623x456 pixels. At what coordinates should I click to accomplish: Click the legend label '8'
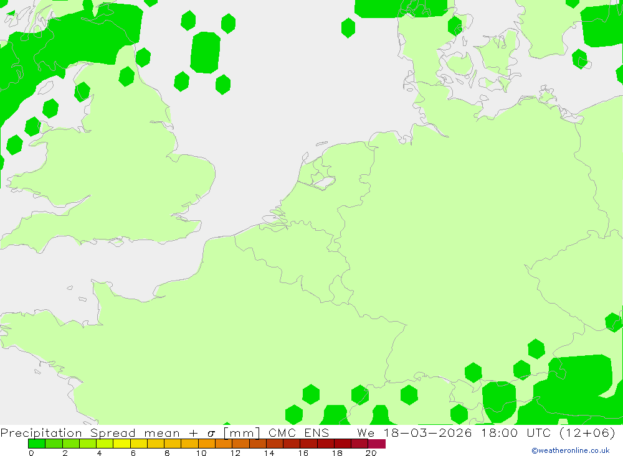pyautogui.click(x=167, y=453)
